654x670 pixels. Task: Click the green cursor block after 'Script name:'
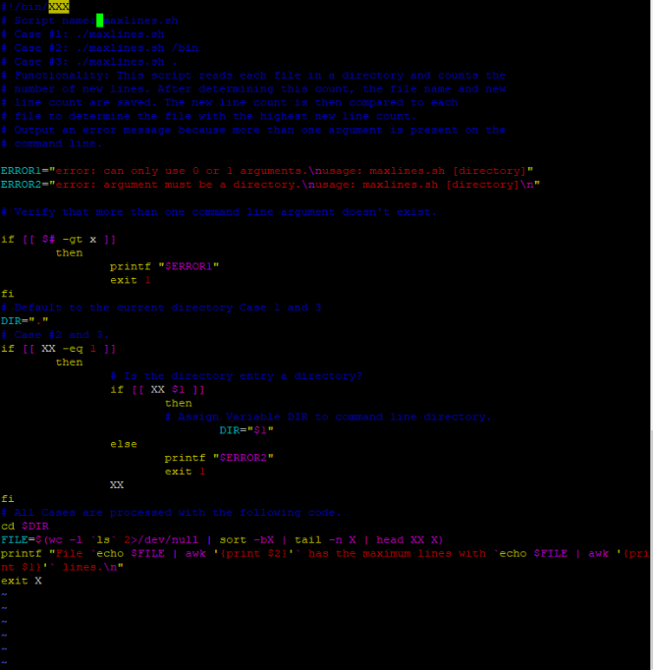coord(99,20)
